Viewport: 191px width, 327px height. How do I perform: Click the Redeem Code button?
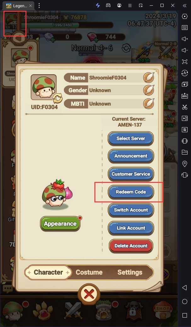point(131,192)
